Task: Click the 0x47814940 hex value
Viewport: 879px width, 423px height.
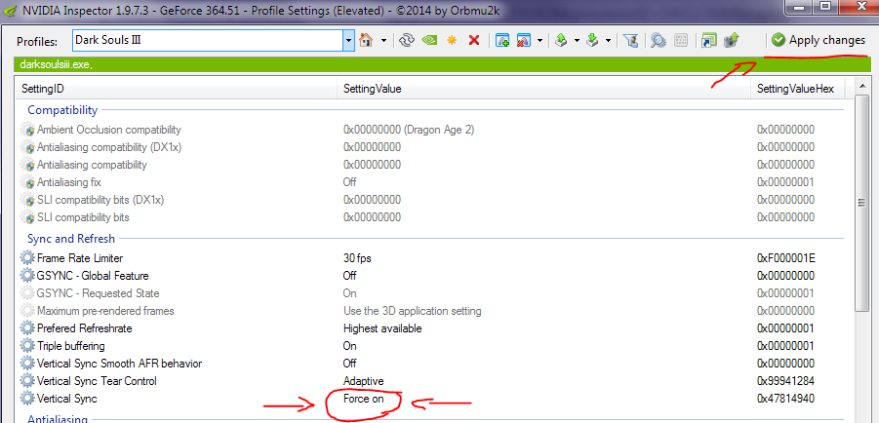Action: [x=786, y=399]
